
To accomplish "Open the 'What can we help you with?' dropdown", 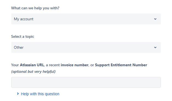I will click(86, 19).
